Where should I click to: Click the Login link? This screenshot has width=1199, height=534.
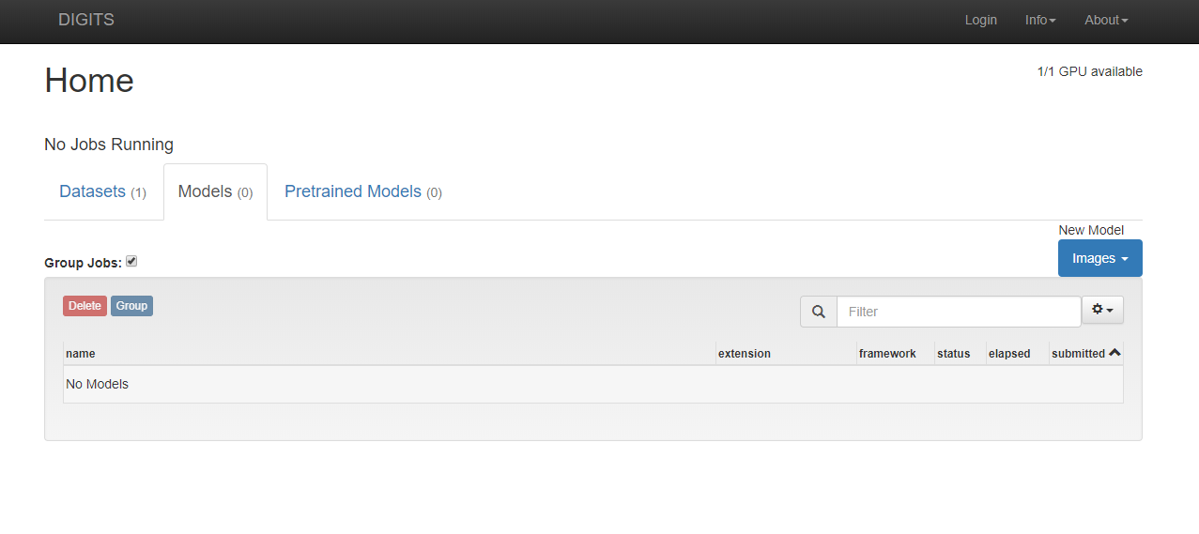point(980,20)
